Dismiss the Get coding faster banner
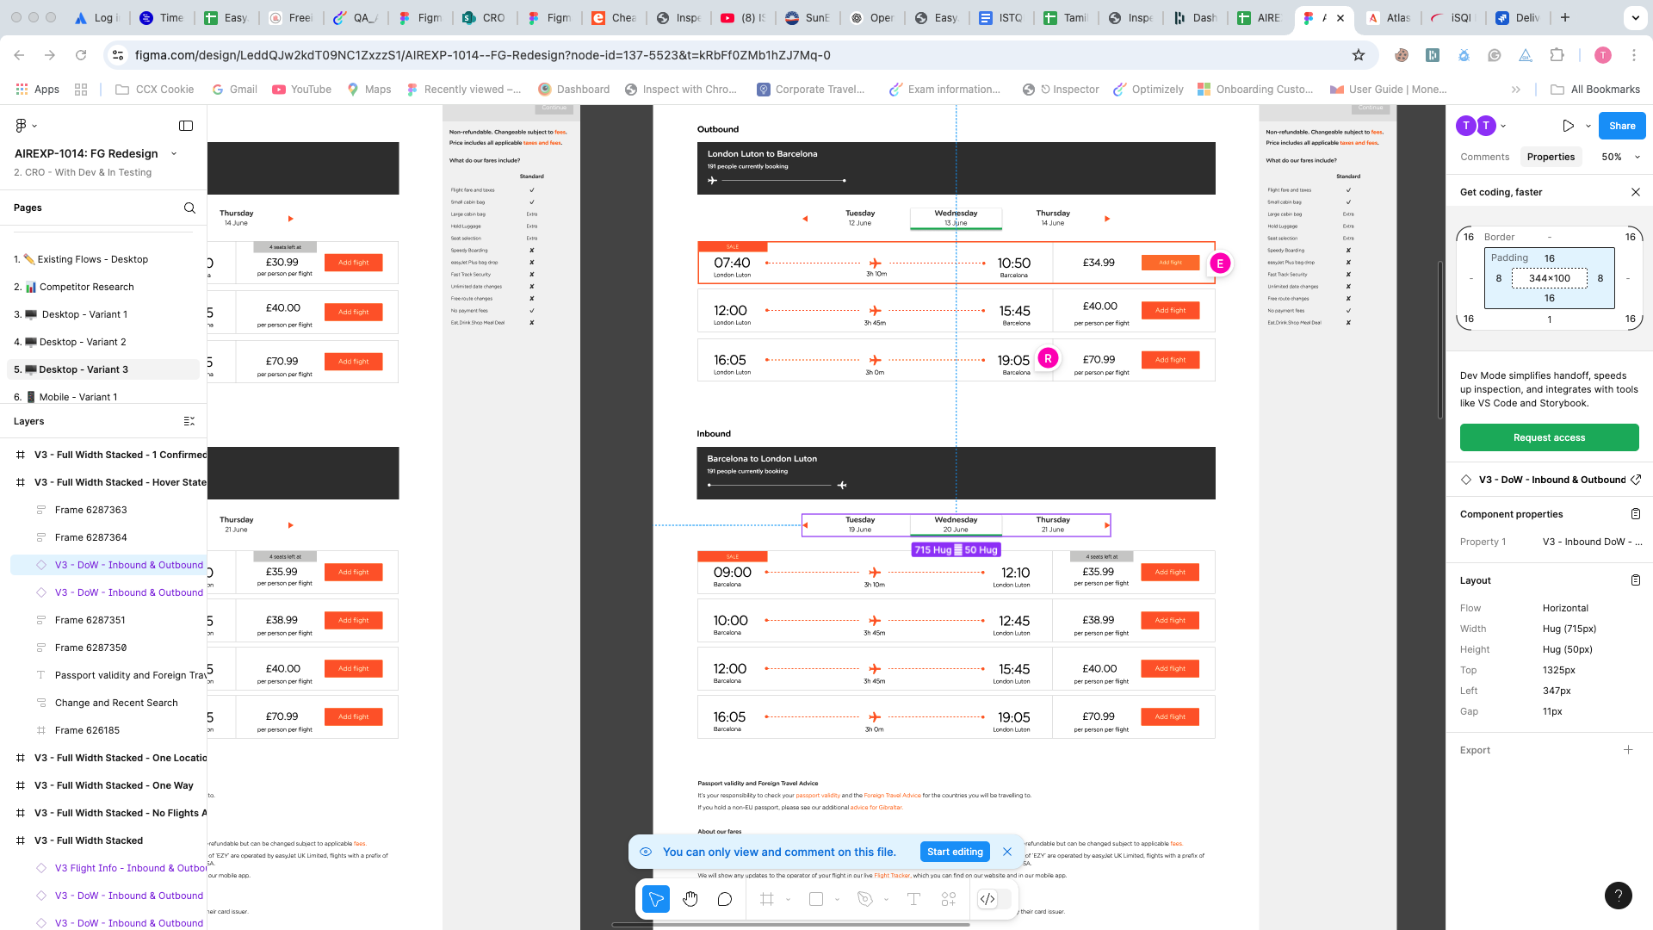Viewport: 1653px width, 930px height. coord(1635,192)
